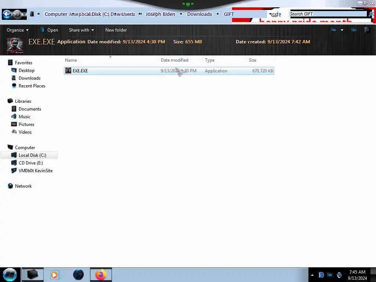The width and height of the screenshot is (376, 282).
Task: Toggle the preview pane icon
Action: (x=354, y=30)
